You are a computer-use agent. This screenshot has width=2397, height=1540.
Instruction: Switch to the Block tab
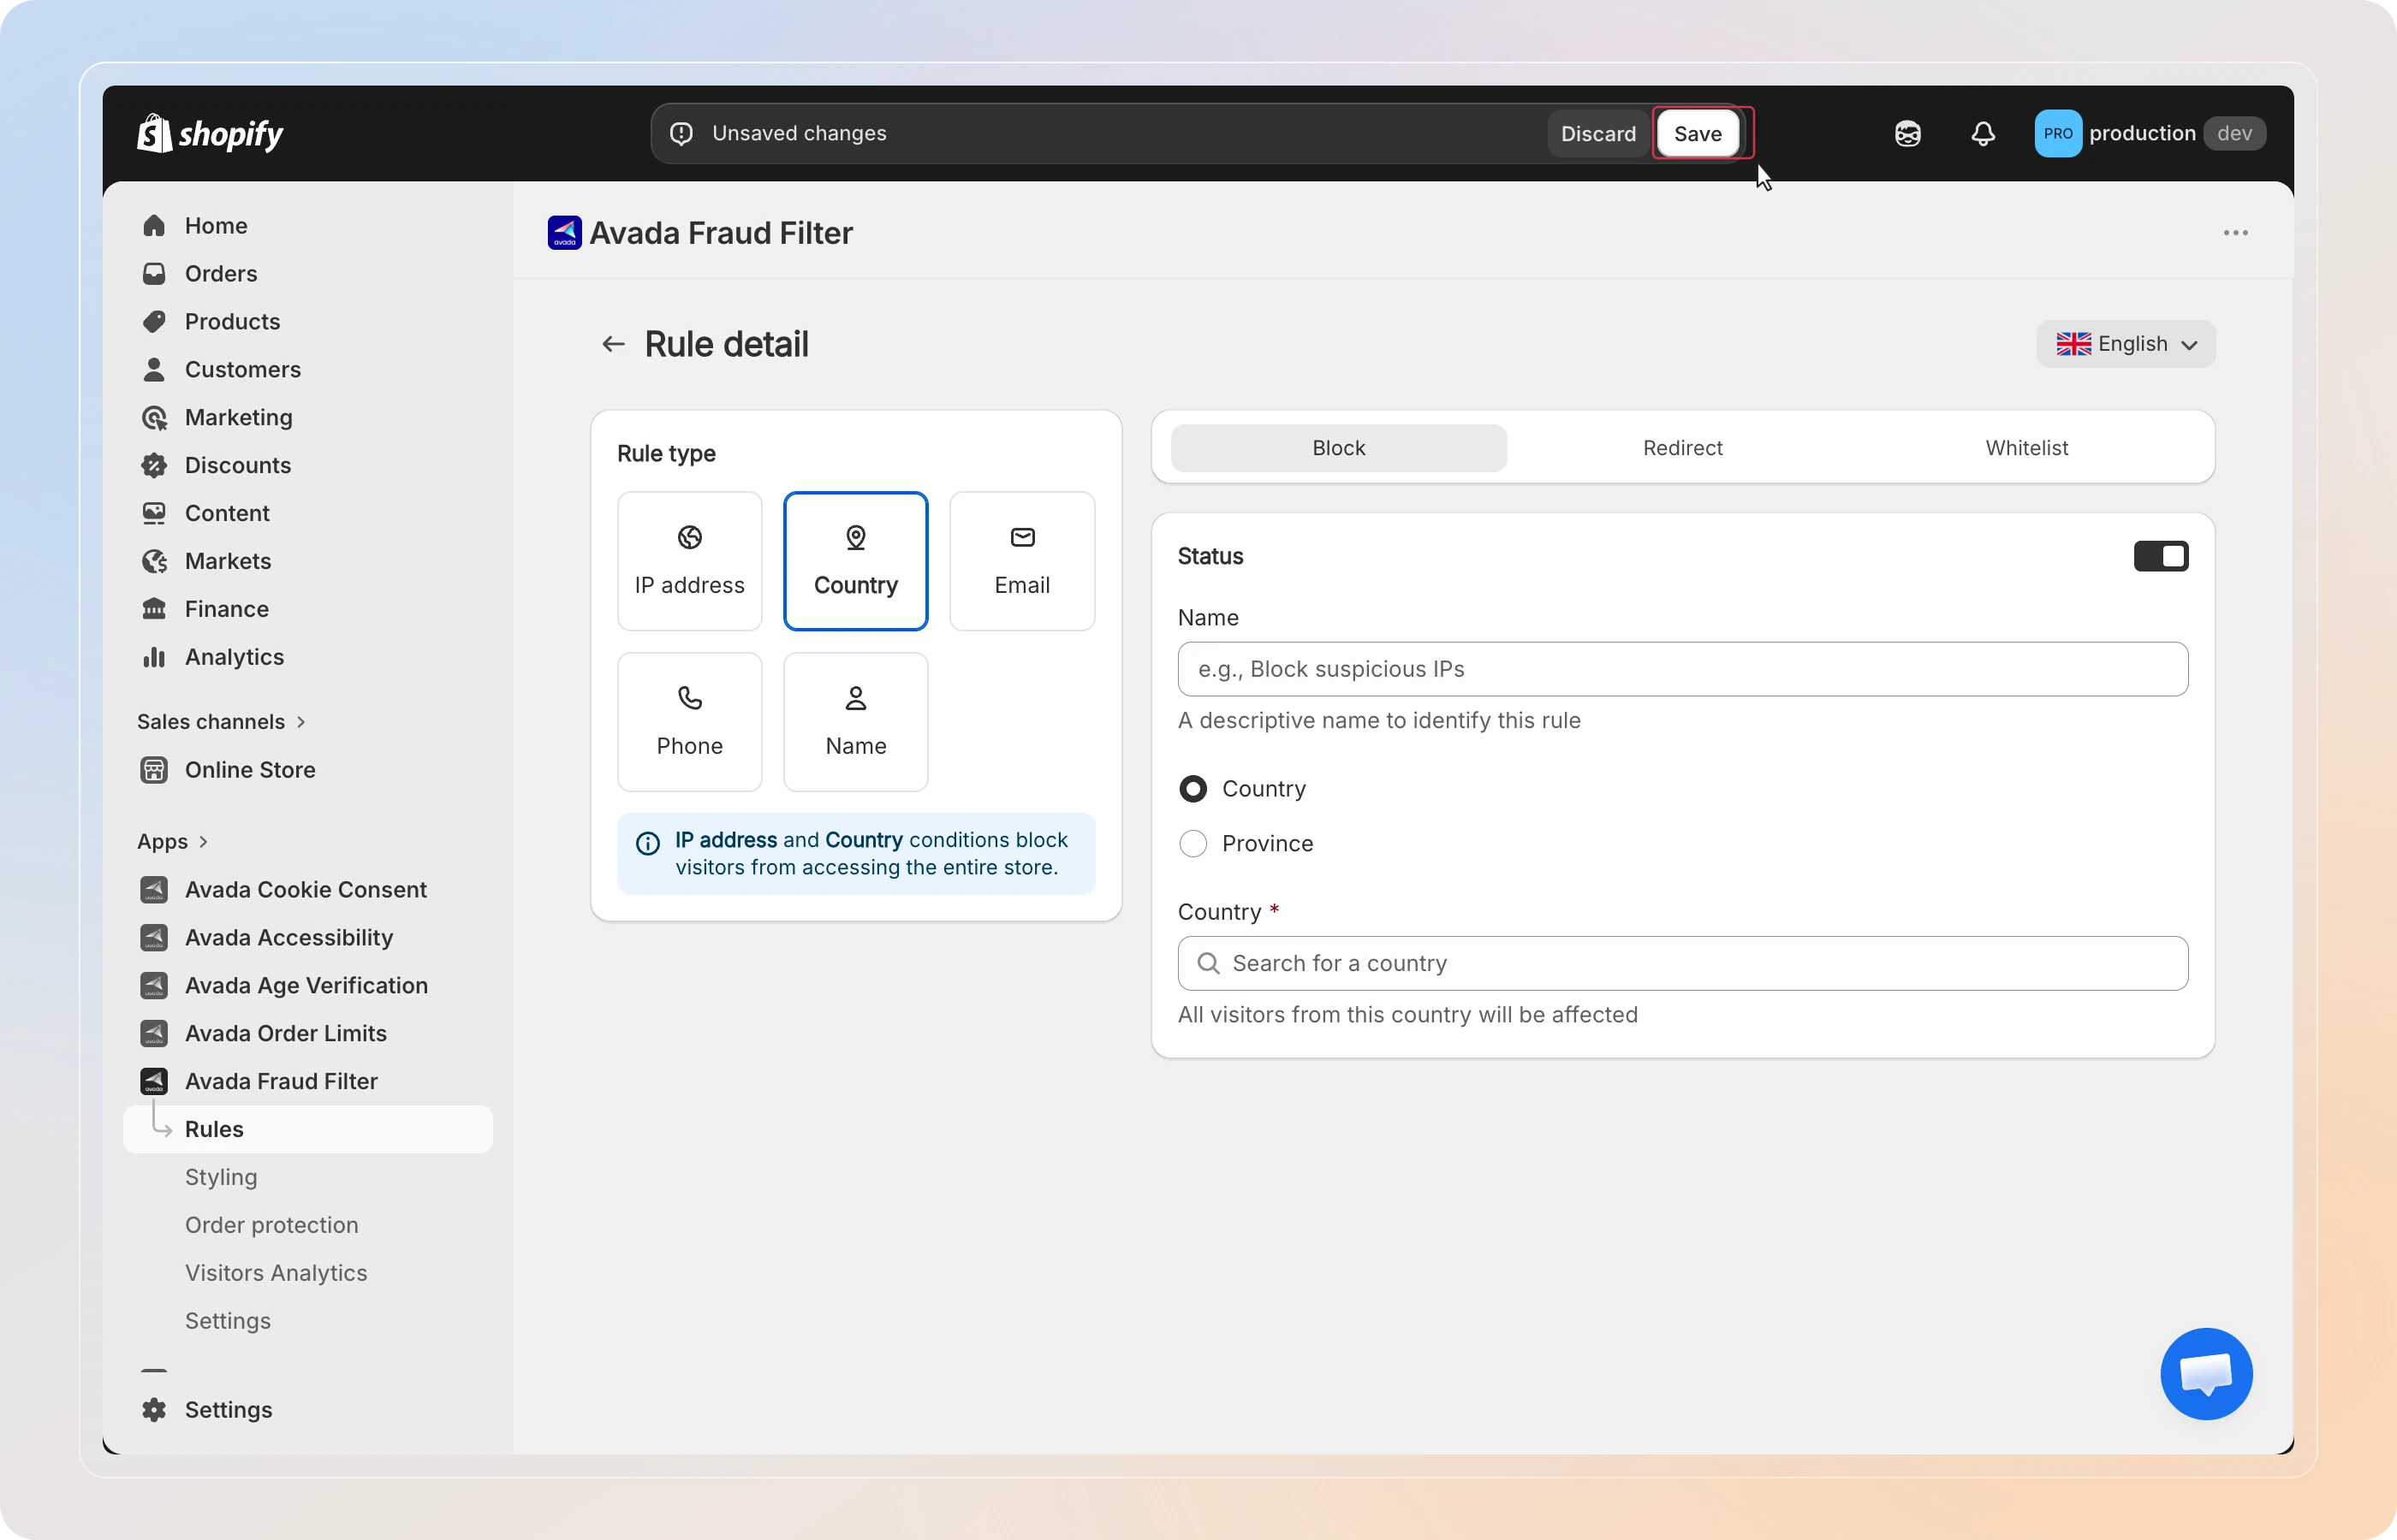(1337, 448)
